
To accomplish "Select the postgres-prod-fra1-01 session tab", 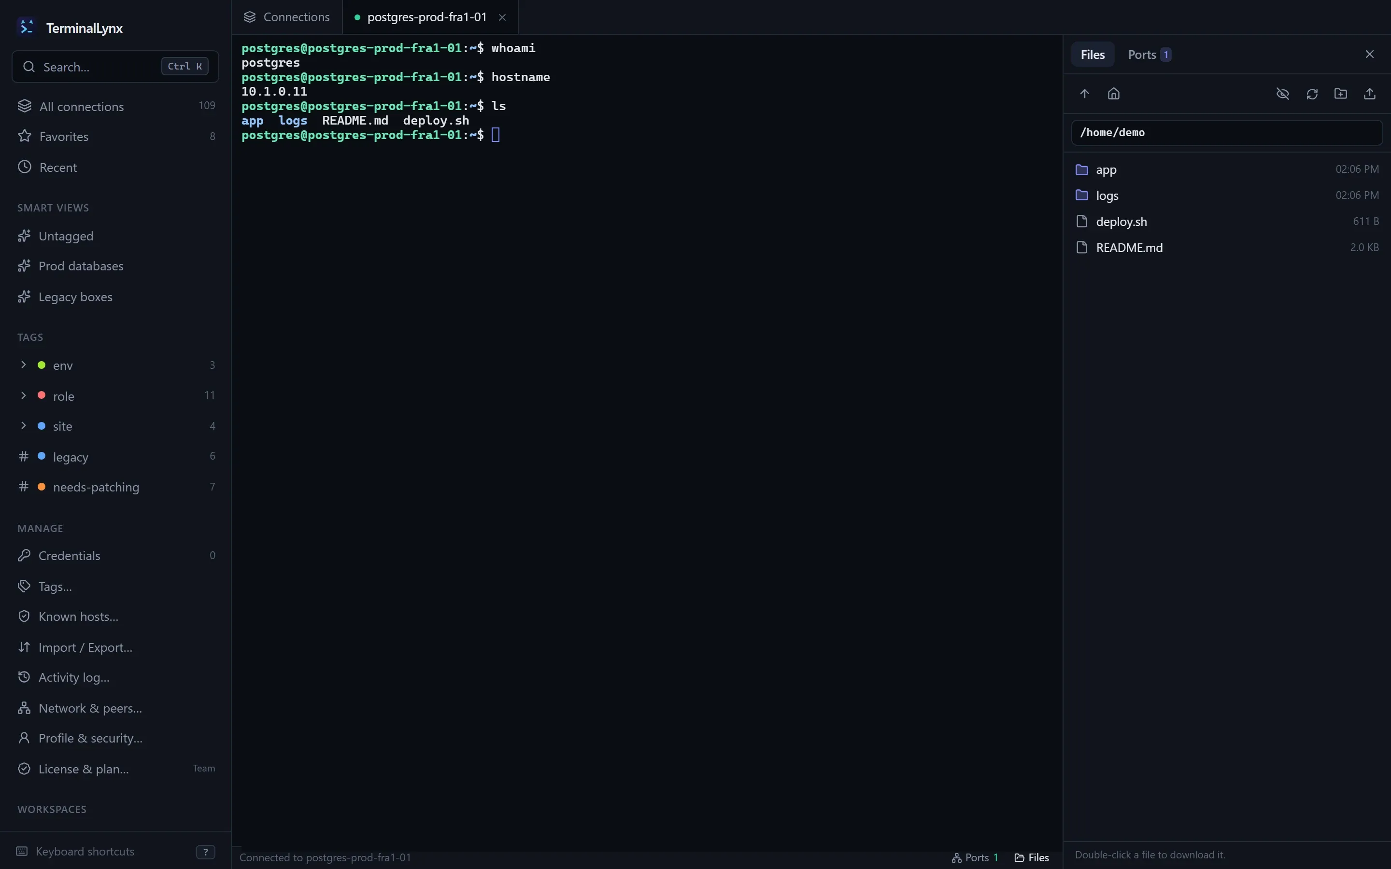I will pos(426,17).
